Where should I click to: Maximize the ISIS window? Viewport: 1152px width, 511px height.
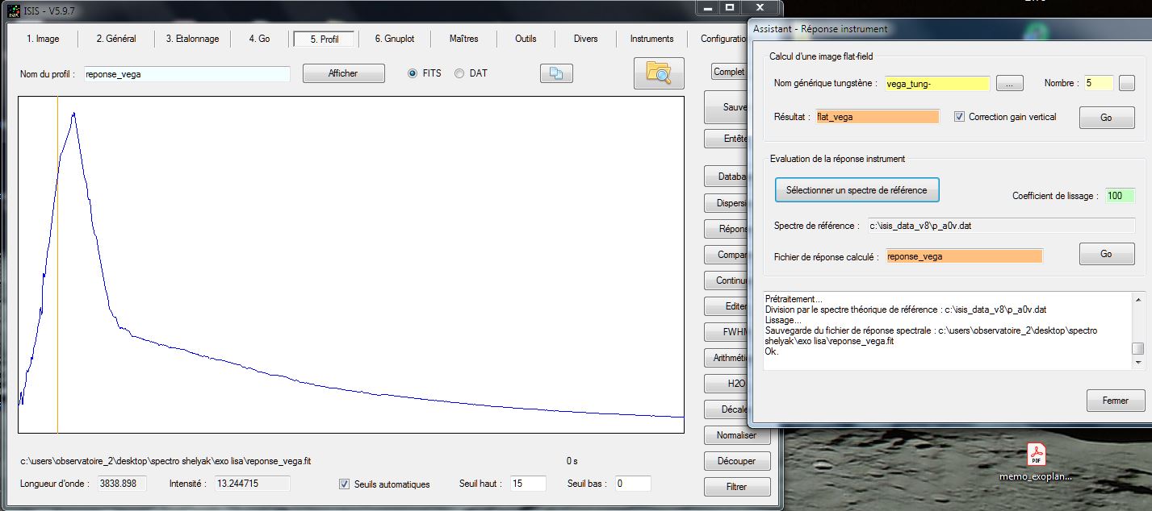pyautogui.click(x=730, y=7)
